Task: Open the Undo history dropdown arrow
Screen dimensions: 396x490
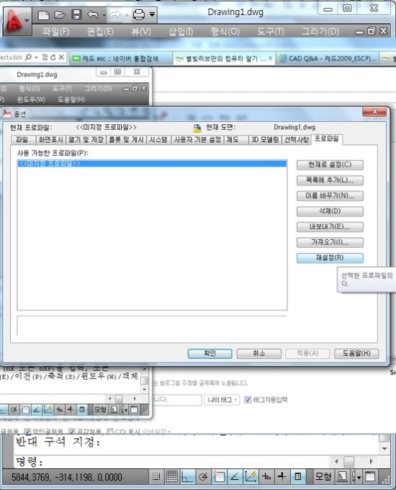Action: coord(104,15)
